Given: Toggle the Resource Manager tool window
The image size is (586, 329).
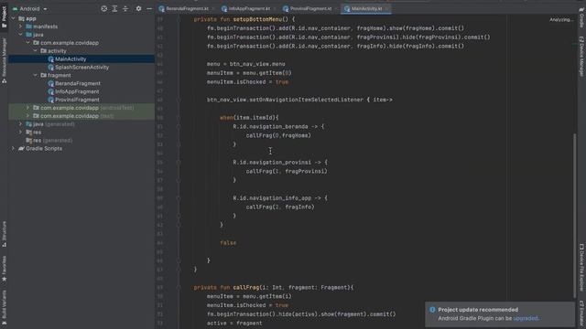Looking at the screenshot, I should click(x=4, y=60).
